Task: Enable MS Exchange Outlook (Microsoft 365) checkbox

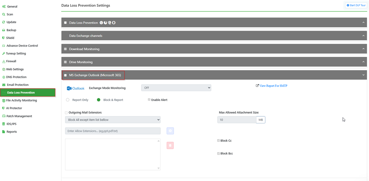Action: (66, 75)
